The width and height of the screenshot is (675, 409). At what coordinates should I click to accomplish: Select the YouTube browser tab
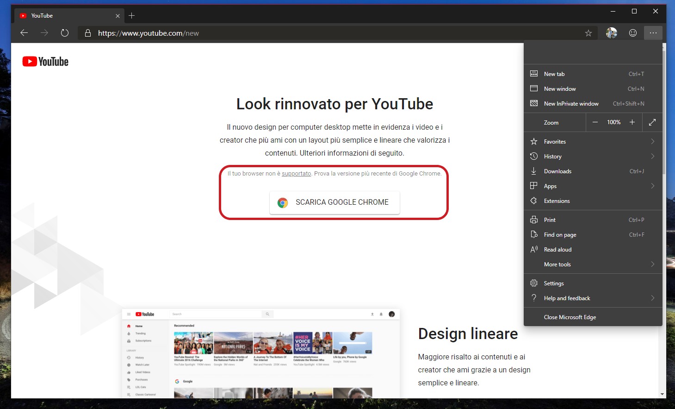(69, 16)
